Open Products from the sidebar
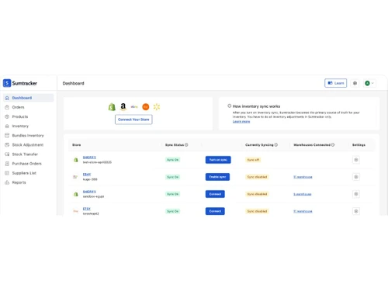The width and height of the screenshot is (388, 291). point(20,116)
